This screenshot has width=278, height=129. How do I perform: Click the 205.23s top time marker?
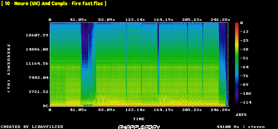tap(192, 19)
